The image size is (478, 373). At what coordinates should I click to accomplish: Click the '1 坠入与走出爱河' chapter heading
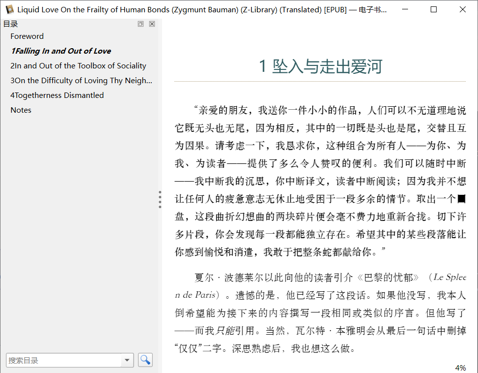(320, 66)
